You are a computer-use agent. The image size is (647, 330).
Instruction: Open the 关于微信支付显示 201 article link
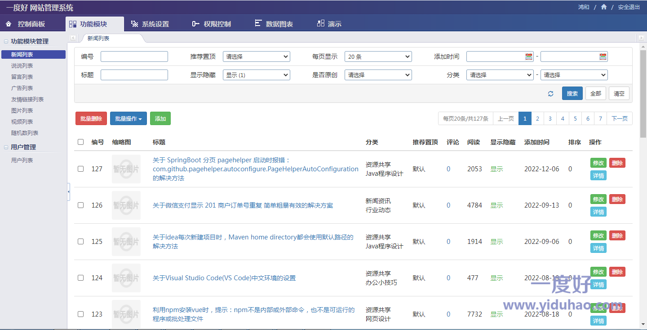tap(243, 205)
